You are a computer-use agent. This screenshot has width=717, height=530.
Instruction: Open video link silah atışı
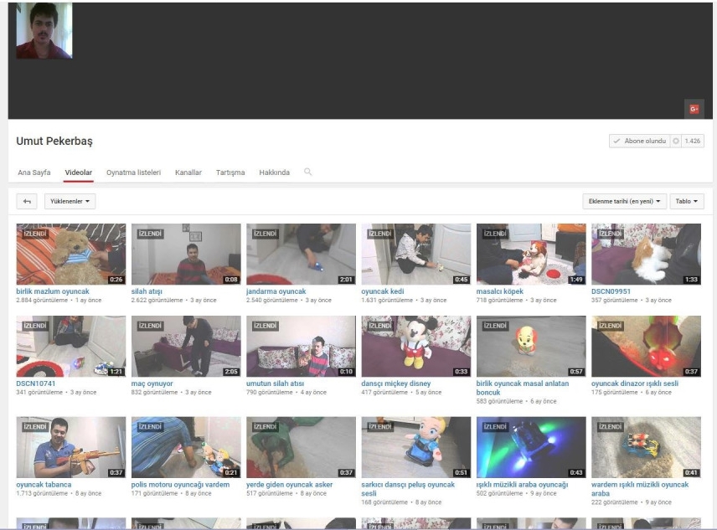tap(147, 291)
